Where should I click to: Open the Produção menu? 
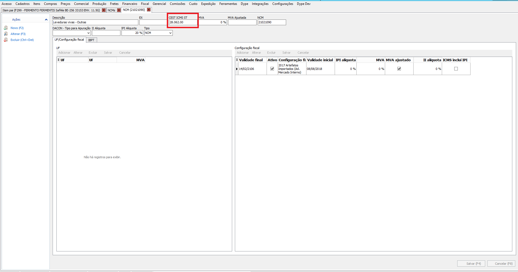click(99, 4)
